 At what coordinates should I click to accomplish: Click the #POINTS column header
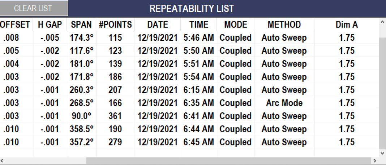(x=115, y=24)
